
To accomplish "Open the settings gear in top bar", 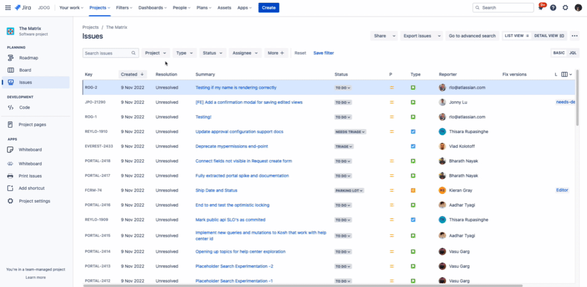I will pyautogui.click(x=565, y=8).
